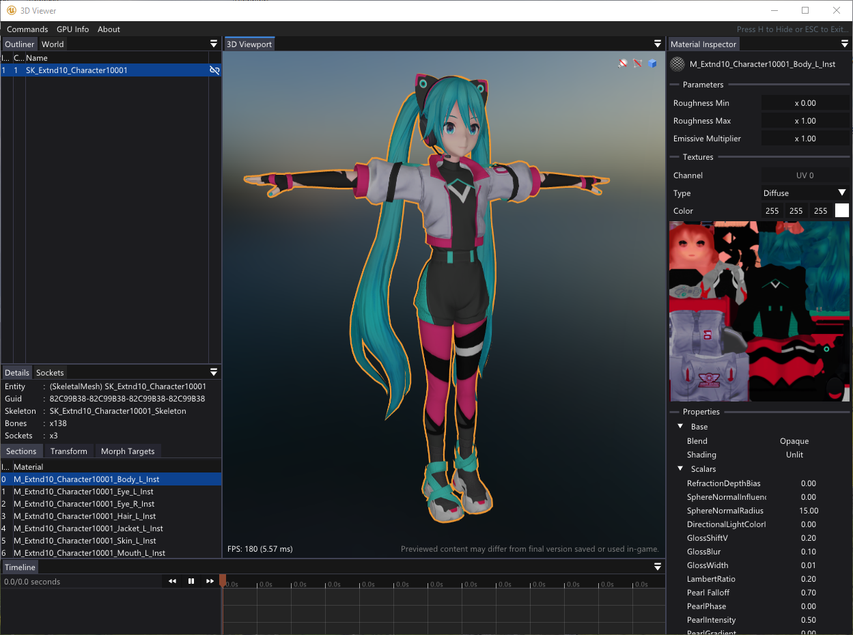Select material M_Extnd10_Character10001_Eye_R_Inst row
Image resolution: width=853 pixels, height=635 pixels.
click(x=111, y=504)
